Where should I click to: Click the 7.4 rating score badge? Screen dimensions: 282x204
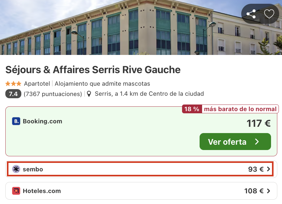[13, 94]
